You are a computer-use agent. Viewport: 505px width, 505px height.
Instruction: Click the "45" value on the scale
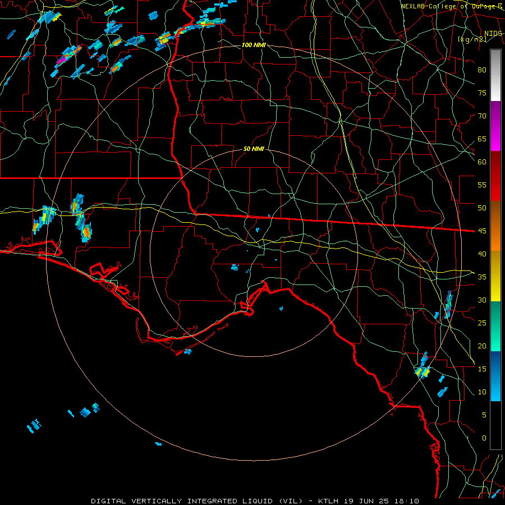[482, 231]
